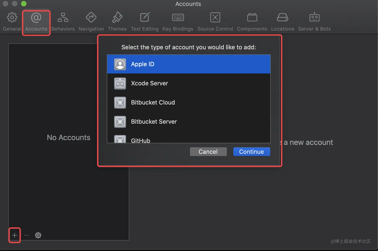Screen dimensions: 378x251
Task: Choose Bitbucket Cloud account type
Action: [189, 102]
